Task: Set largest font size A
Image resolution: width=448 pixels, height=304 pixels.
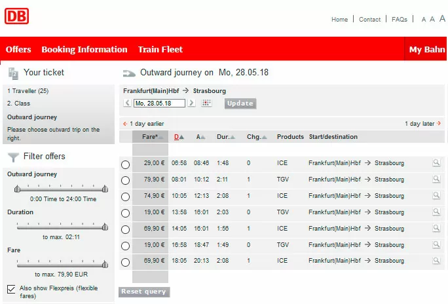Action: coord(442,18)
